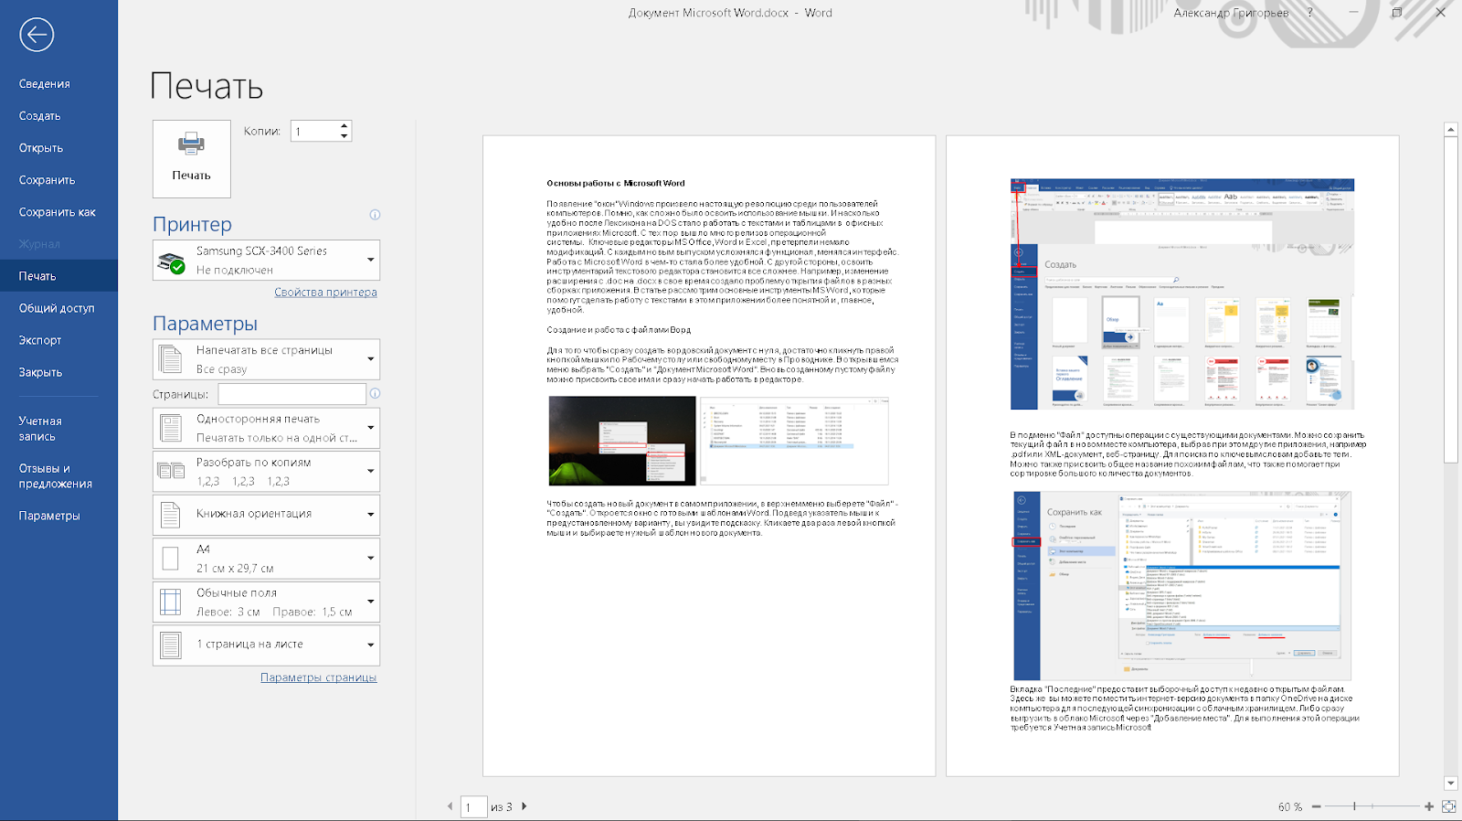The image size is (1462, 821).
Task: Click the fit-to-page zoom icon
Action: pyautogui.click(x=1448, y=806)
